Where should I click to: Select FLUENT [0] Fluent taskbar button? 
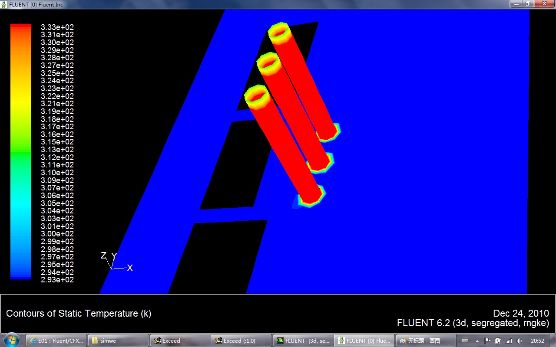click(x=364, y=340)
